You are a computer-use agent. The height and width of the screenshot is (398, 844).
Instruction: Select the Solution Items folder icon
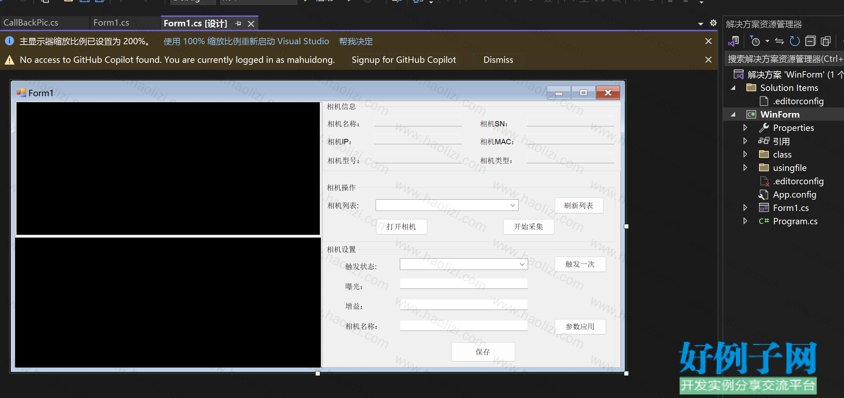coord(751,87)
